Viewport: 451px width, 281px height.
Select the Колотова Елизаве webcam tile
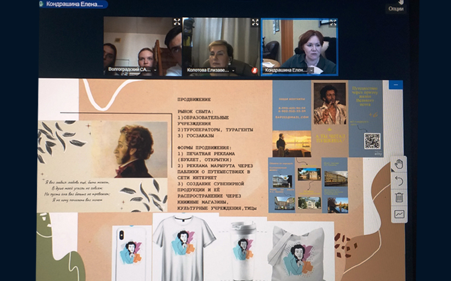tap(221, 47)
